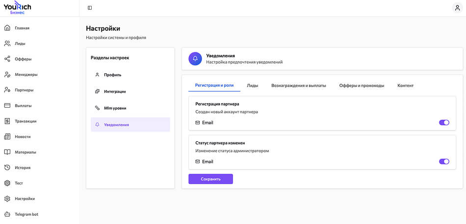This screenshot has width=466, height=224.
Task: Open Материалы from the sidebar
Action: pyautogui.click(x=26, y=152)
